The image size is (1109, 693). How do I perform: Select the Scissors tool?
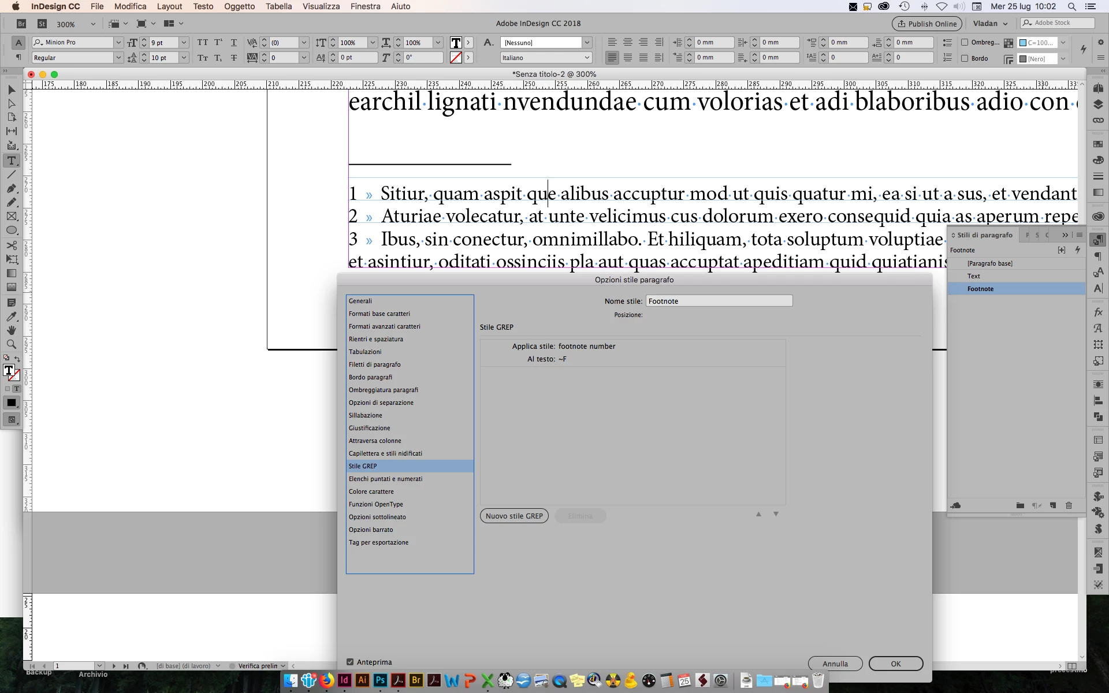tap(11, 245)
